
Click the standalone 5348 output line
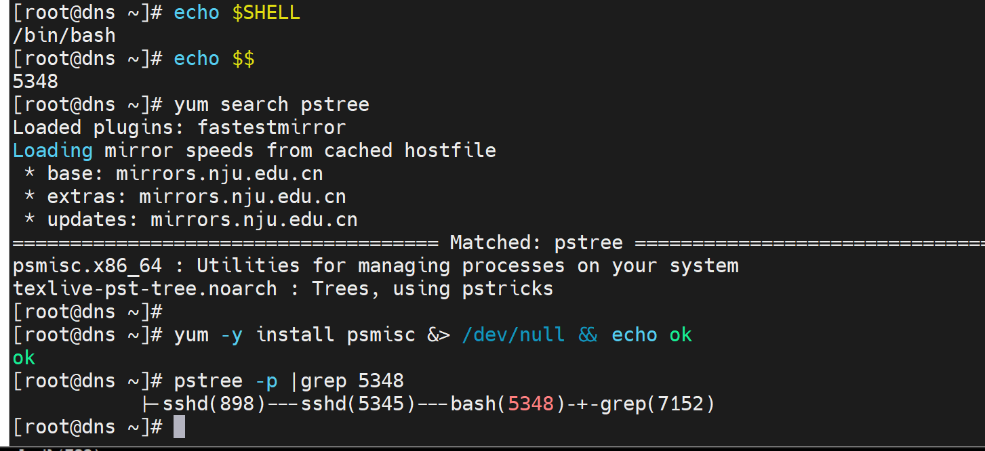(x=35, y=82)
